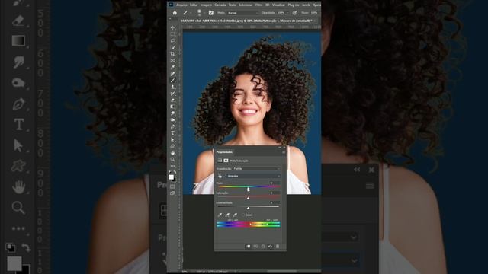The image size is (488, 274).
Task: Select the Path Selection arrow tool
Action: pyautogui.click(x=172, y=139)
